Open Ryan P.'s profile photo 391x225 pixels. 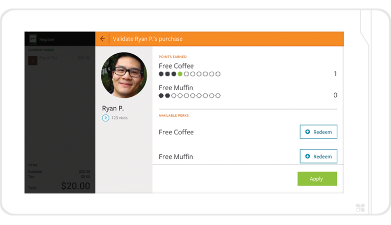pos(124,75)
